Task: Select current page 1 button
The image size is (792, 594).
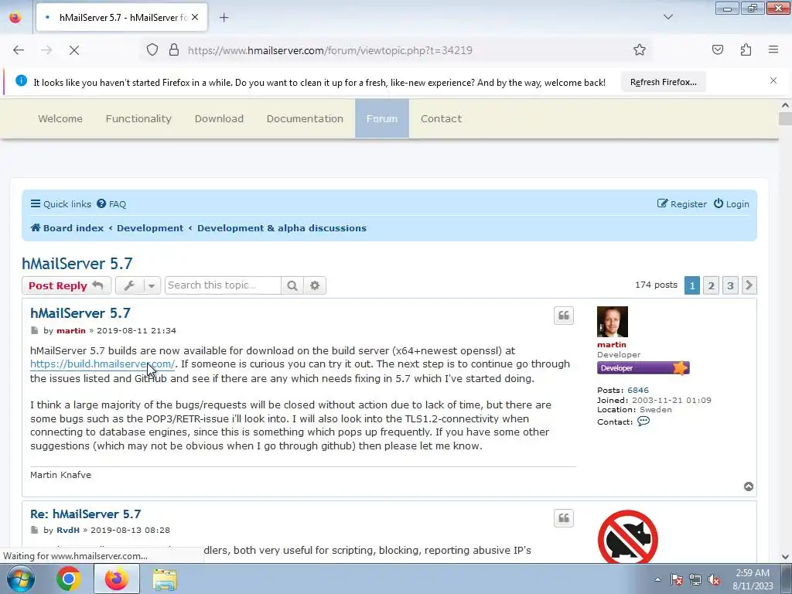Action: (692, 286)
